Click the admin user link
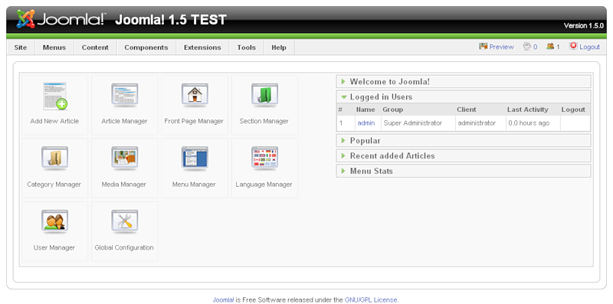This screenshot has width=613, height=304. (366, 123)
